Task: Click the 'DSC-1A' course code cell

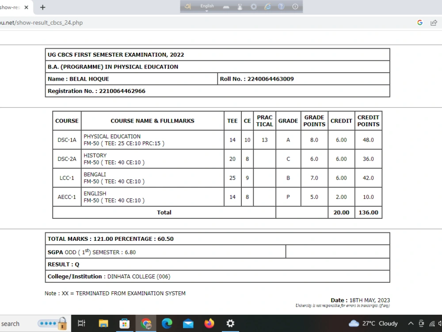Action: point(67,140)
